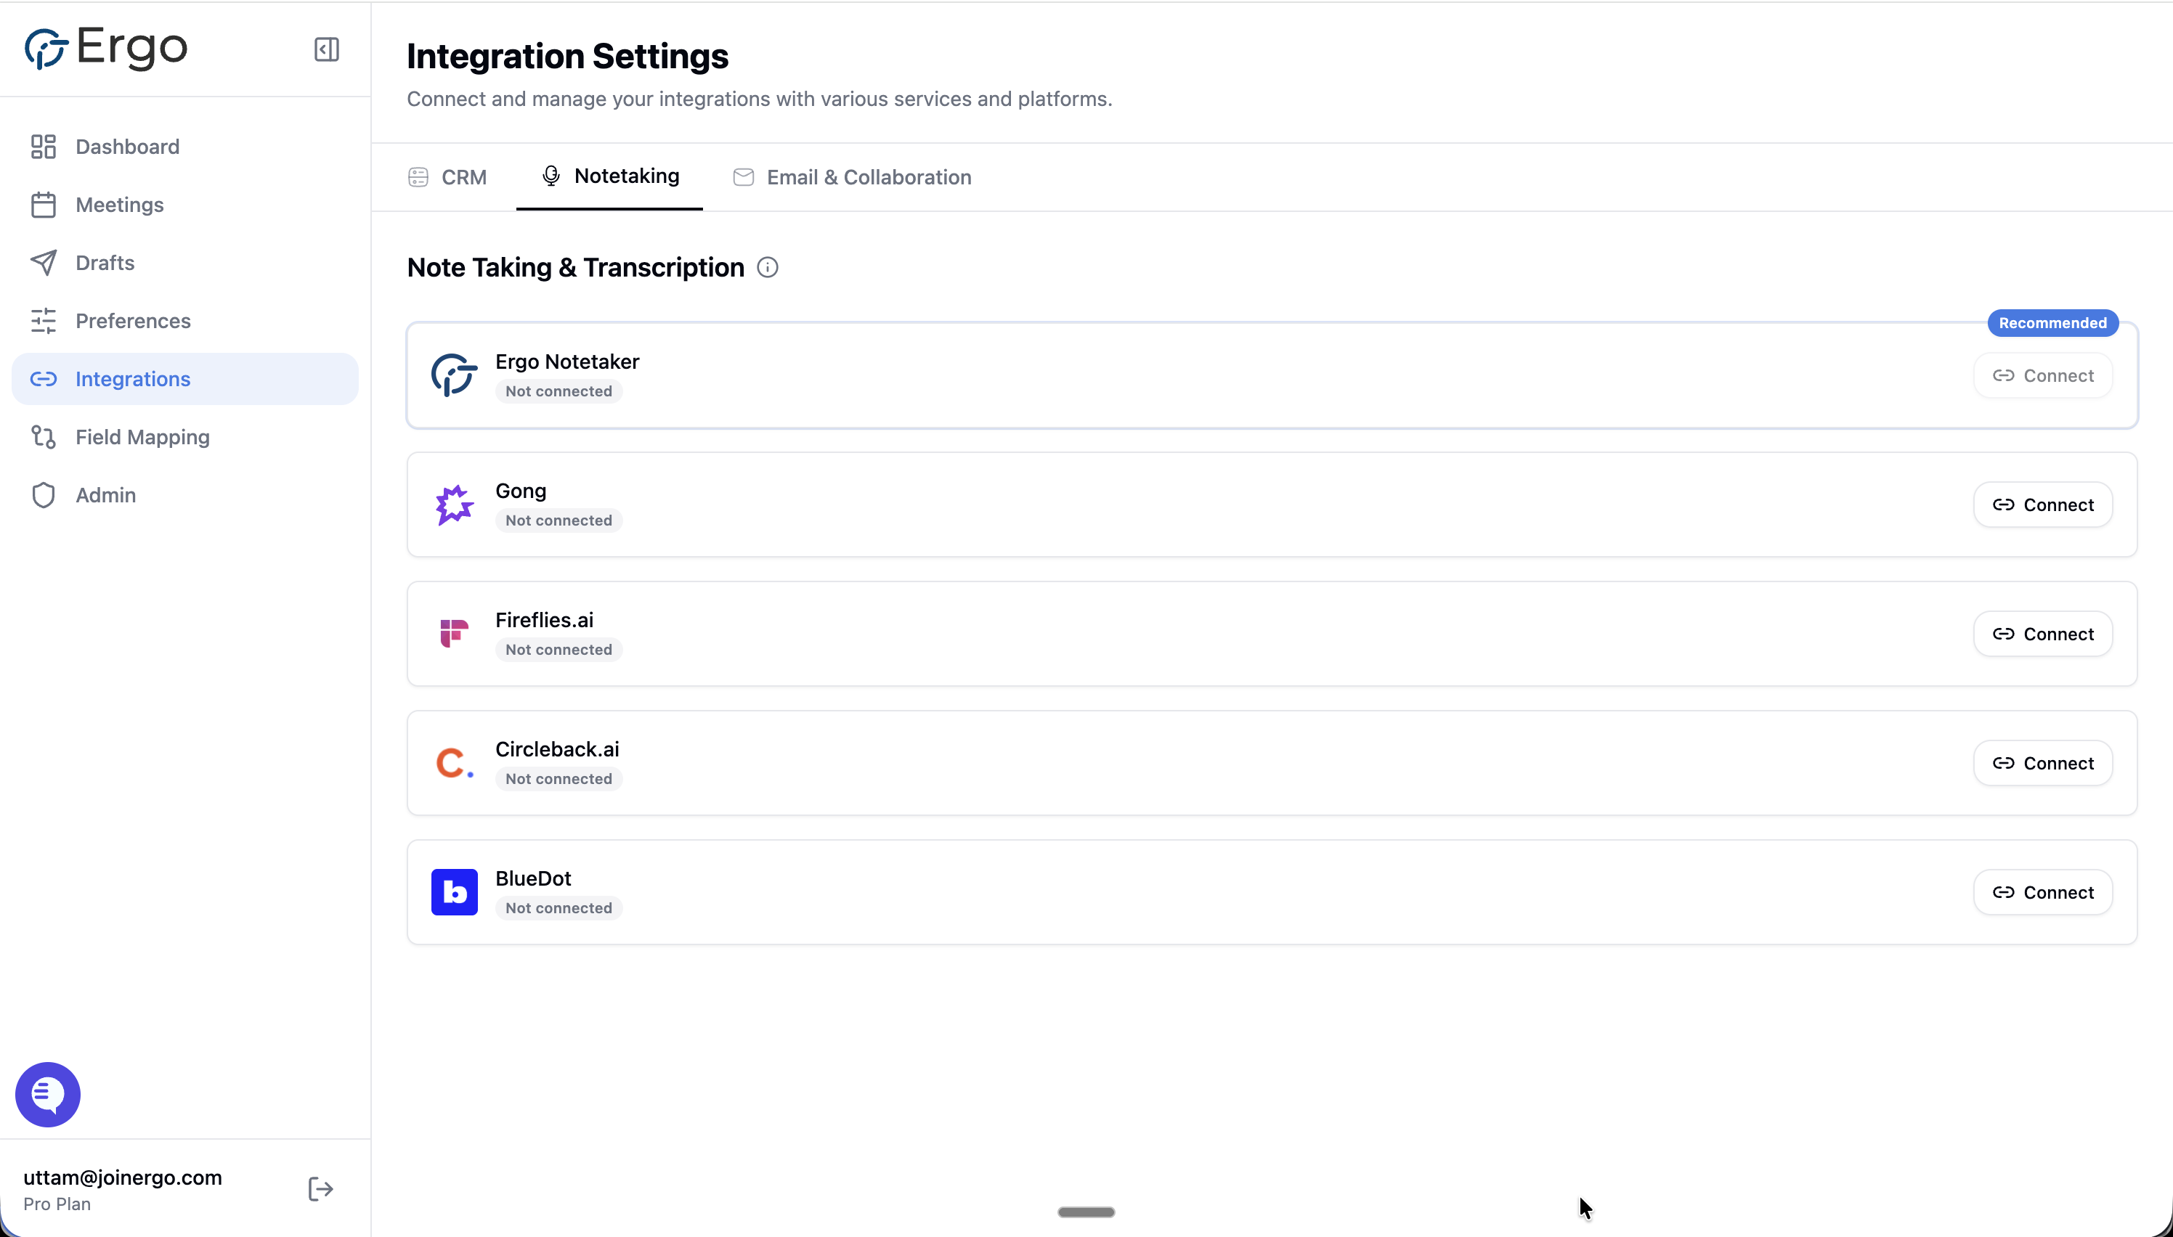Open the Email & Collaboration tab
The width and height of the screenshot is (2173, 1237).
click(853, 178)
